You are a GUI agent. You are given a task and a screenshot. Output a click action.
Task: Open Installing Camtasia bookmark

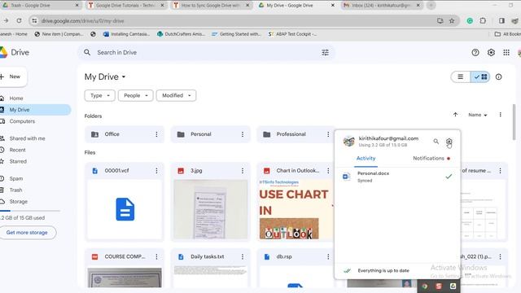[x=127, y=34]
